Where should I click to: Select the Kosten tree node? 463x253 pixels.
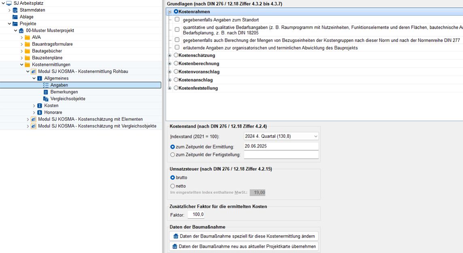51,105
